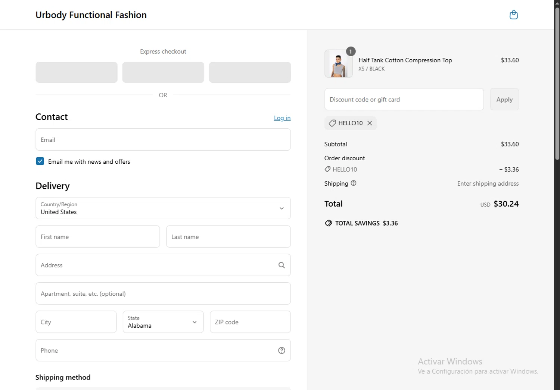
Task: Click the Total amount $30.24
Action: tap(506, 204)
